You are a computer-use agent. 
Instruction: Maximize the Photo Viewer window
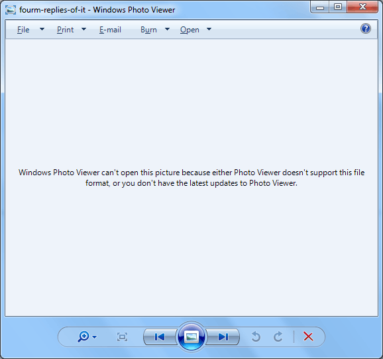tap(338, 7)
